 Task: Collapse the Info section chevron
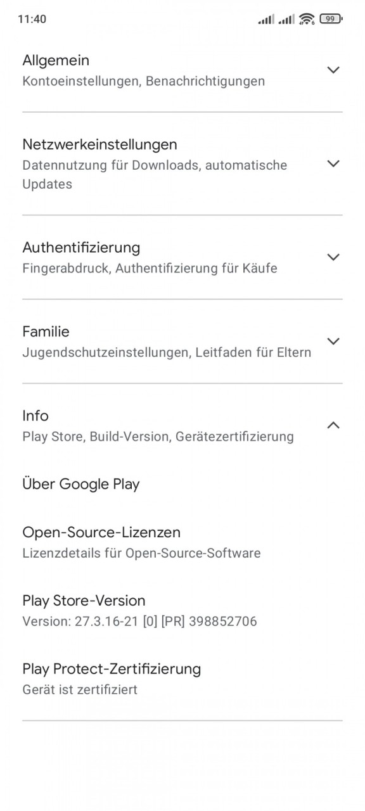333,425
